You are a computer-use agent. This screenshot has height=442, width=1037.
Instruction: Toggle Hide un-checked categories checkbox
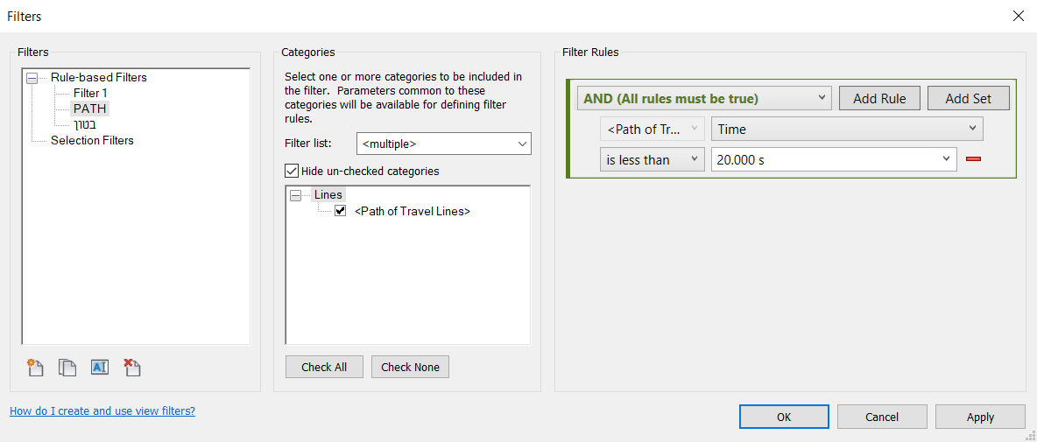(x=292, y=171)
